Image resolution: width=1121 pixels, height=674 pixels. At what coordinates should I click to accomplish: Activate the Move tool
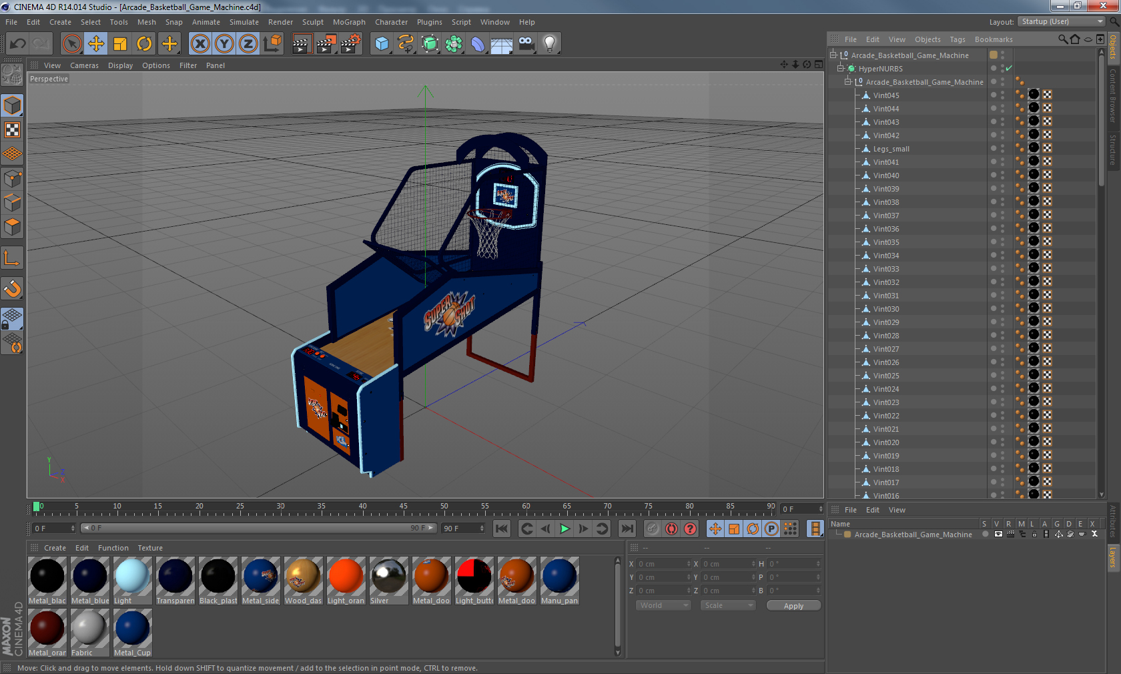tap(96, 44)
